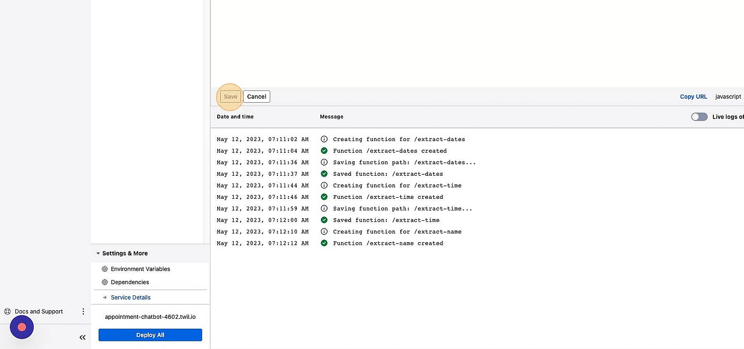Click green check for Saved function /extract-dates
The image size is (744, 349).
[324, 174]
